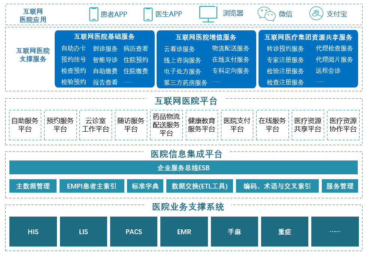Click the 医院信息集成平台 section title
Viewport: 366px width, 254px height.
[x=186, y=154]
